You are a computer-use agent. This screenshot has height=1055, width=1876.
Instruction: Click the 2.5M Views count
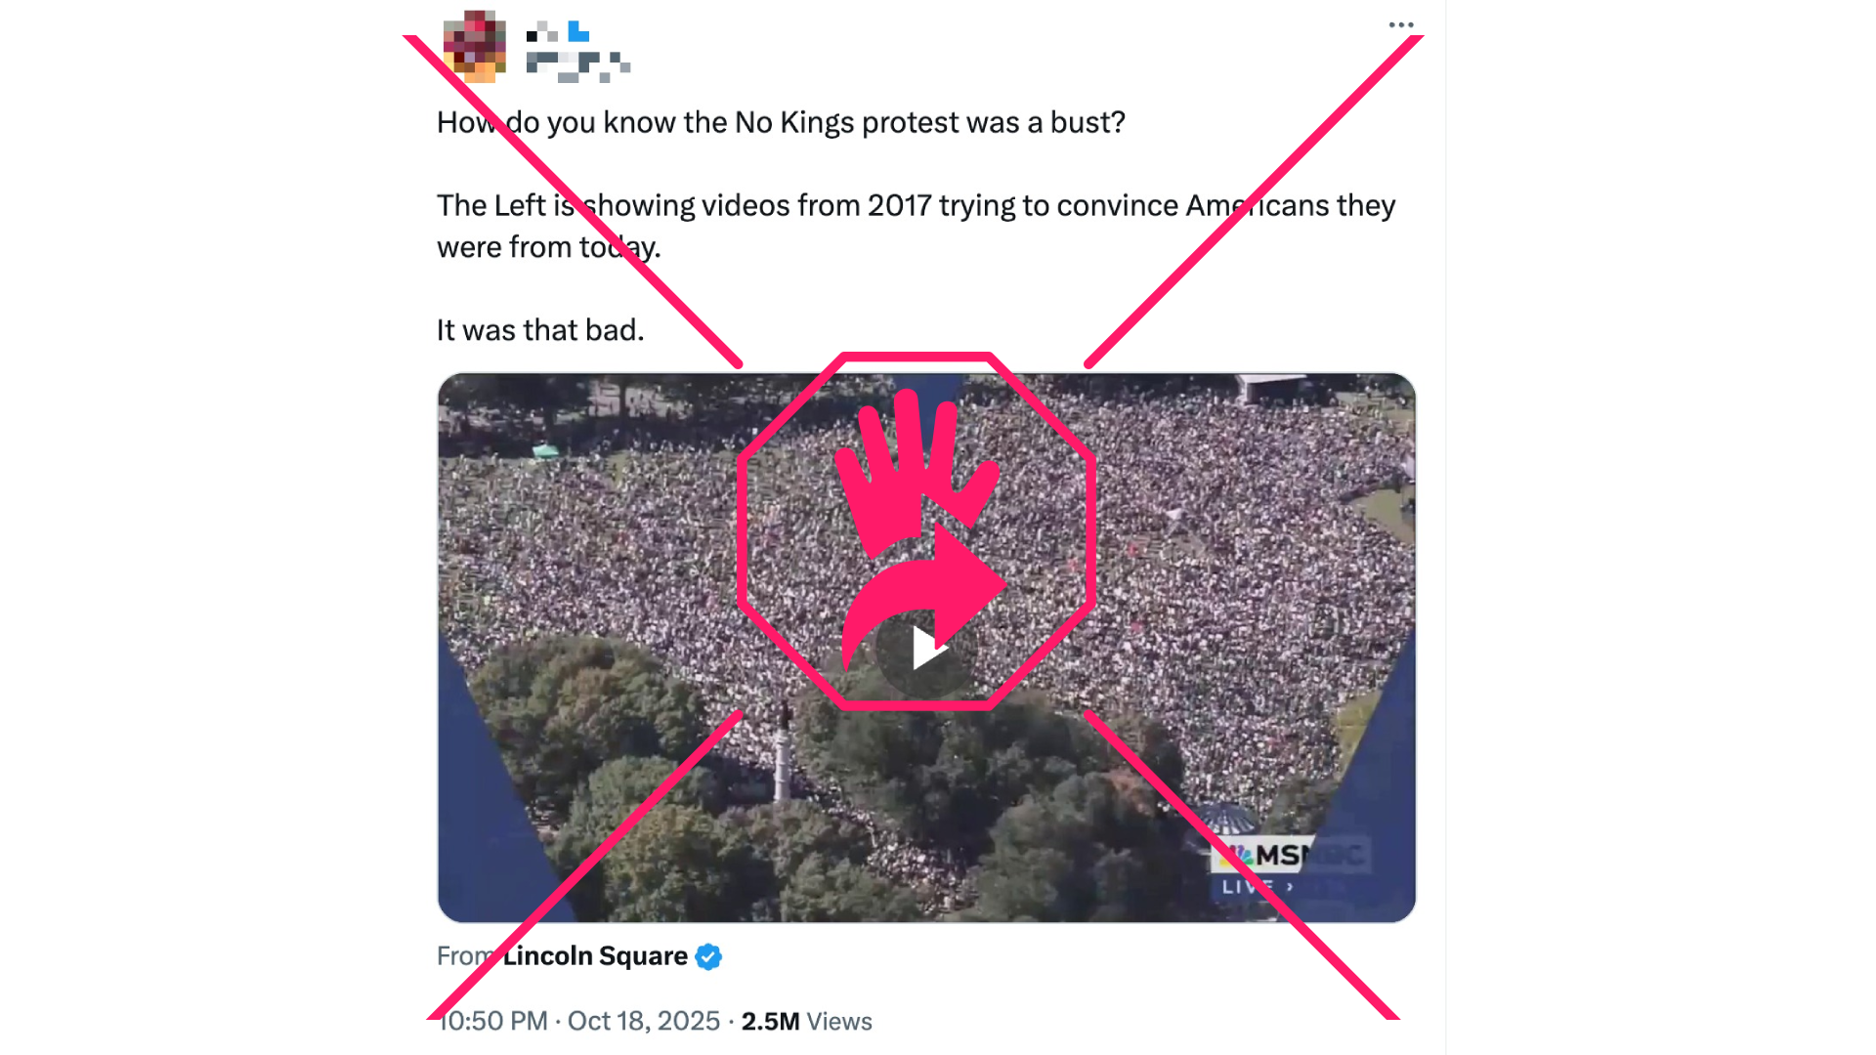(806, 1021)
